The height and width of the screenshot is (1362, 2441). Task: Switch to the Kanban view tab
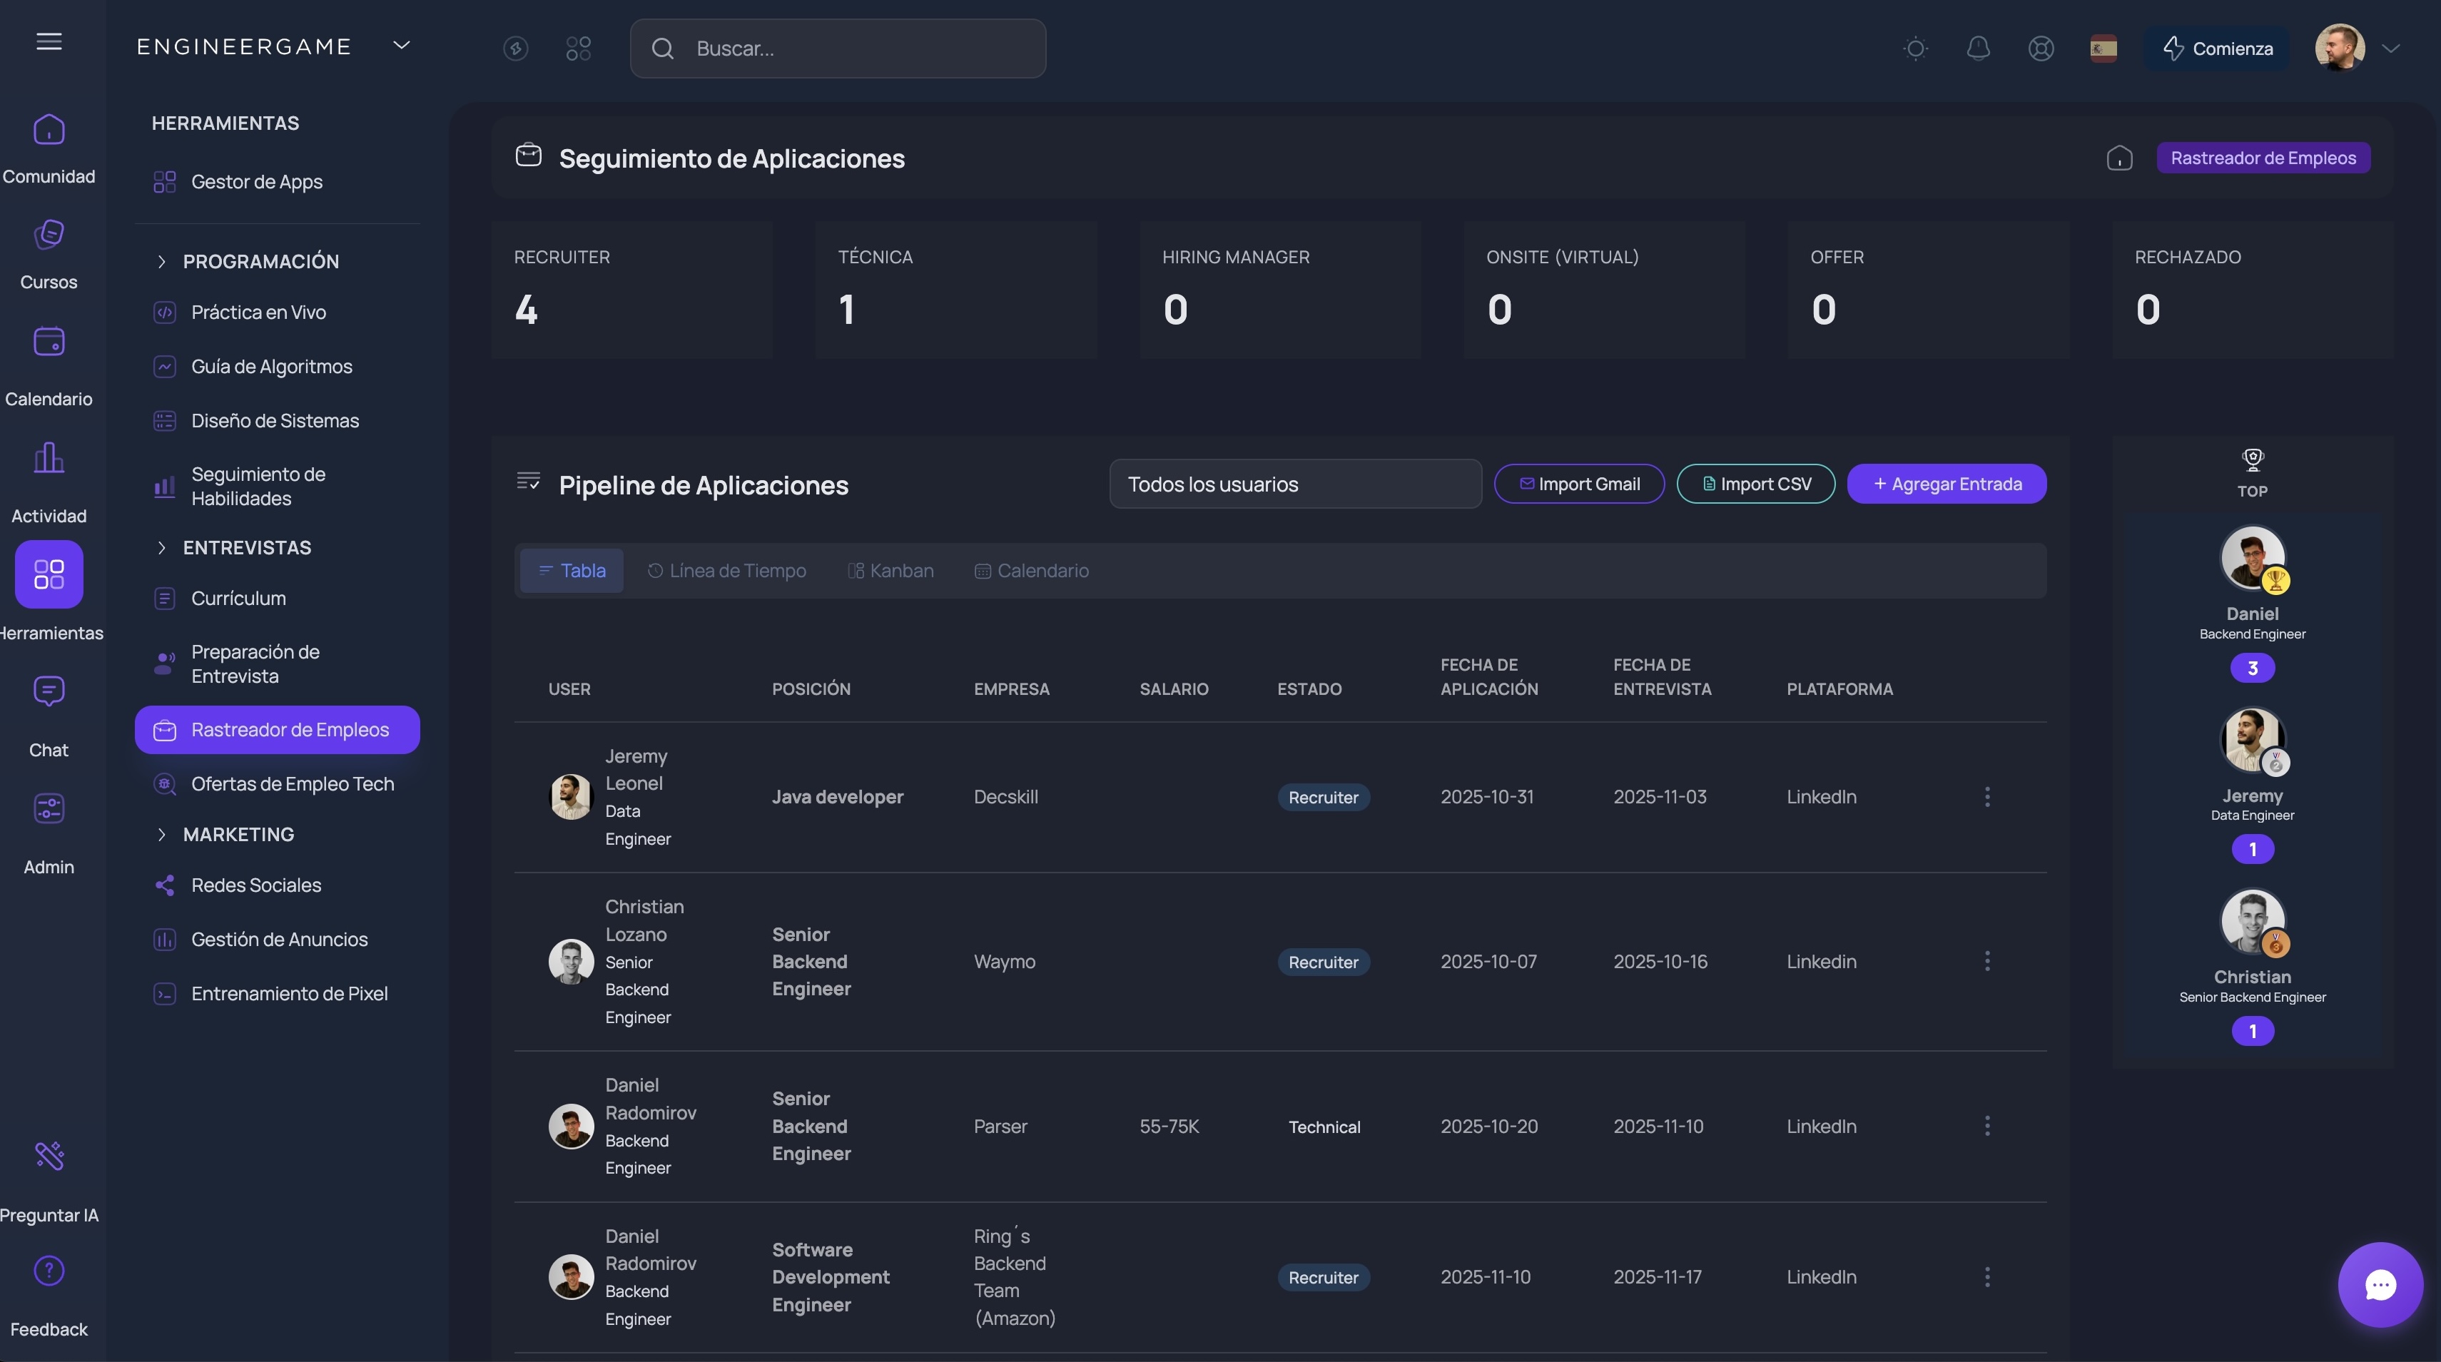click(x=890, y=571)
